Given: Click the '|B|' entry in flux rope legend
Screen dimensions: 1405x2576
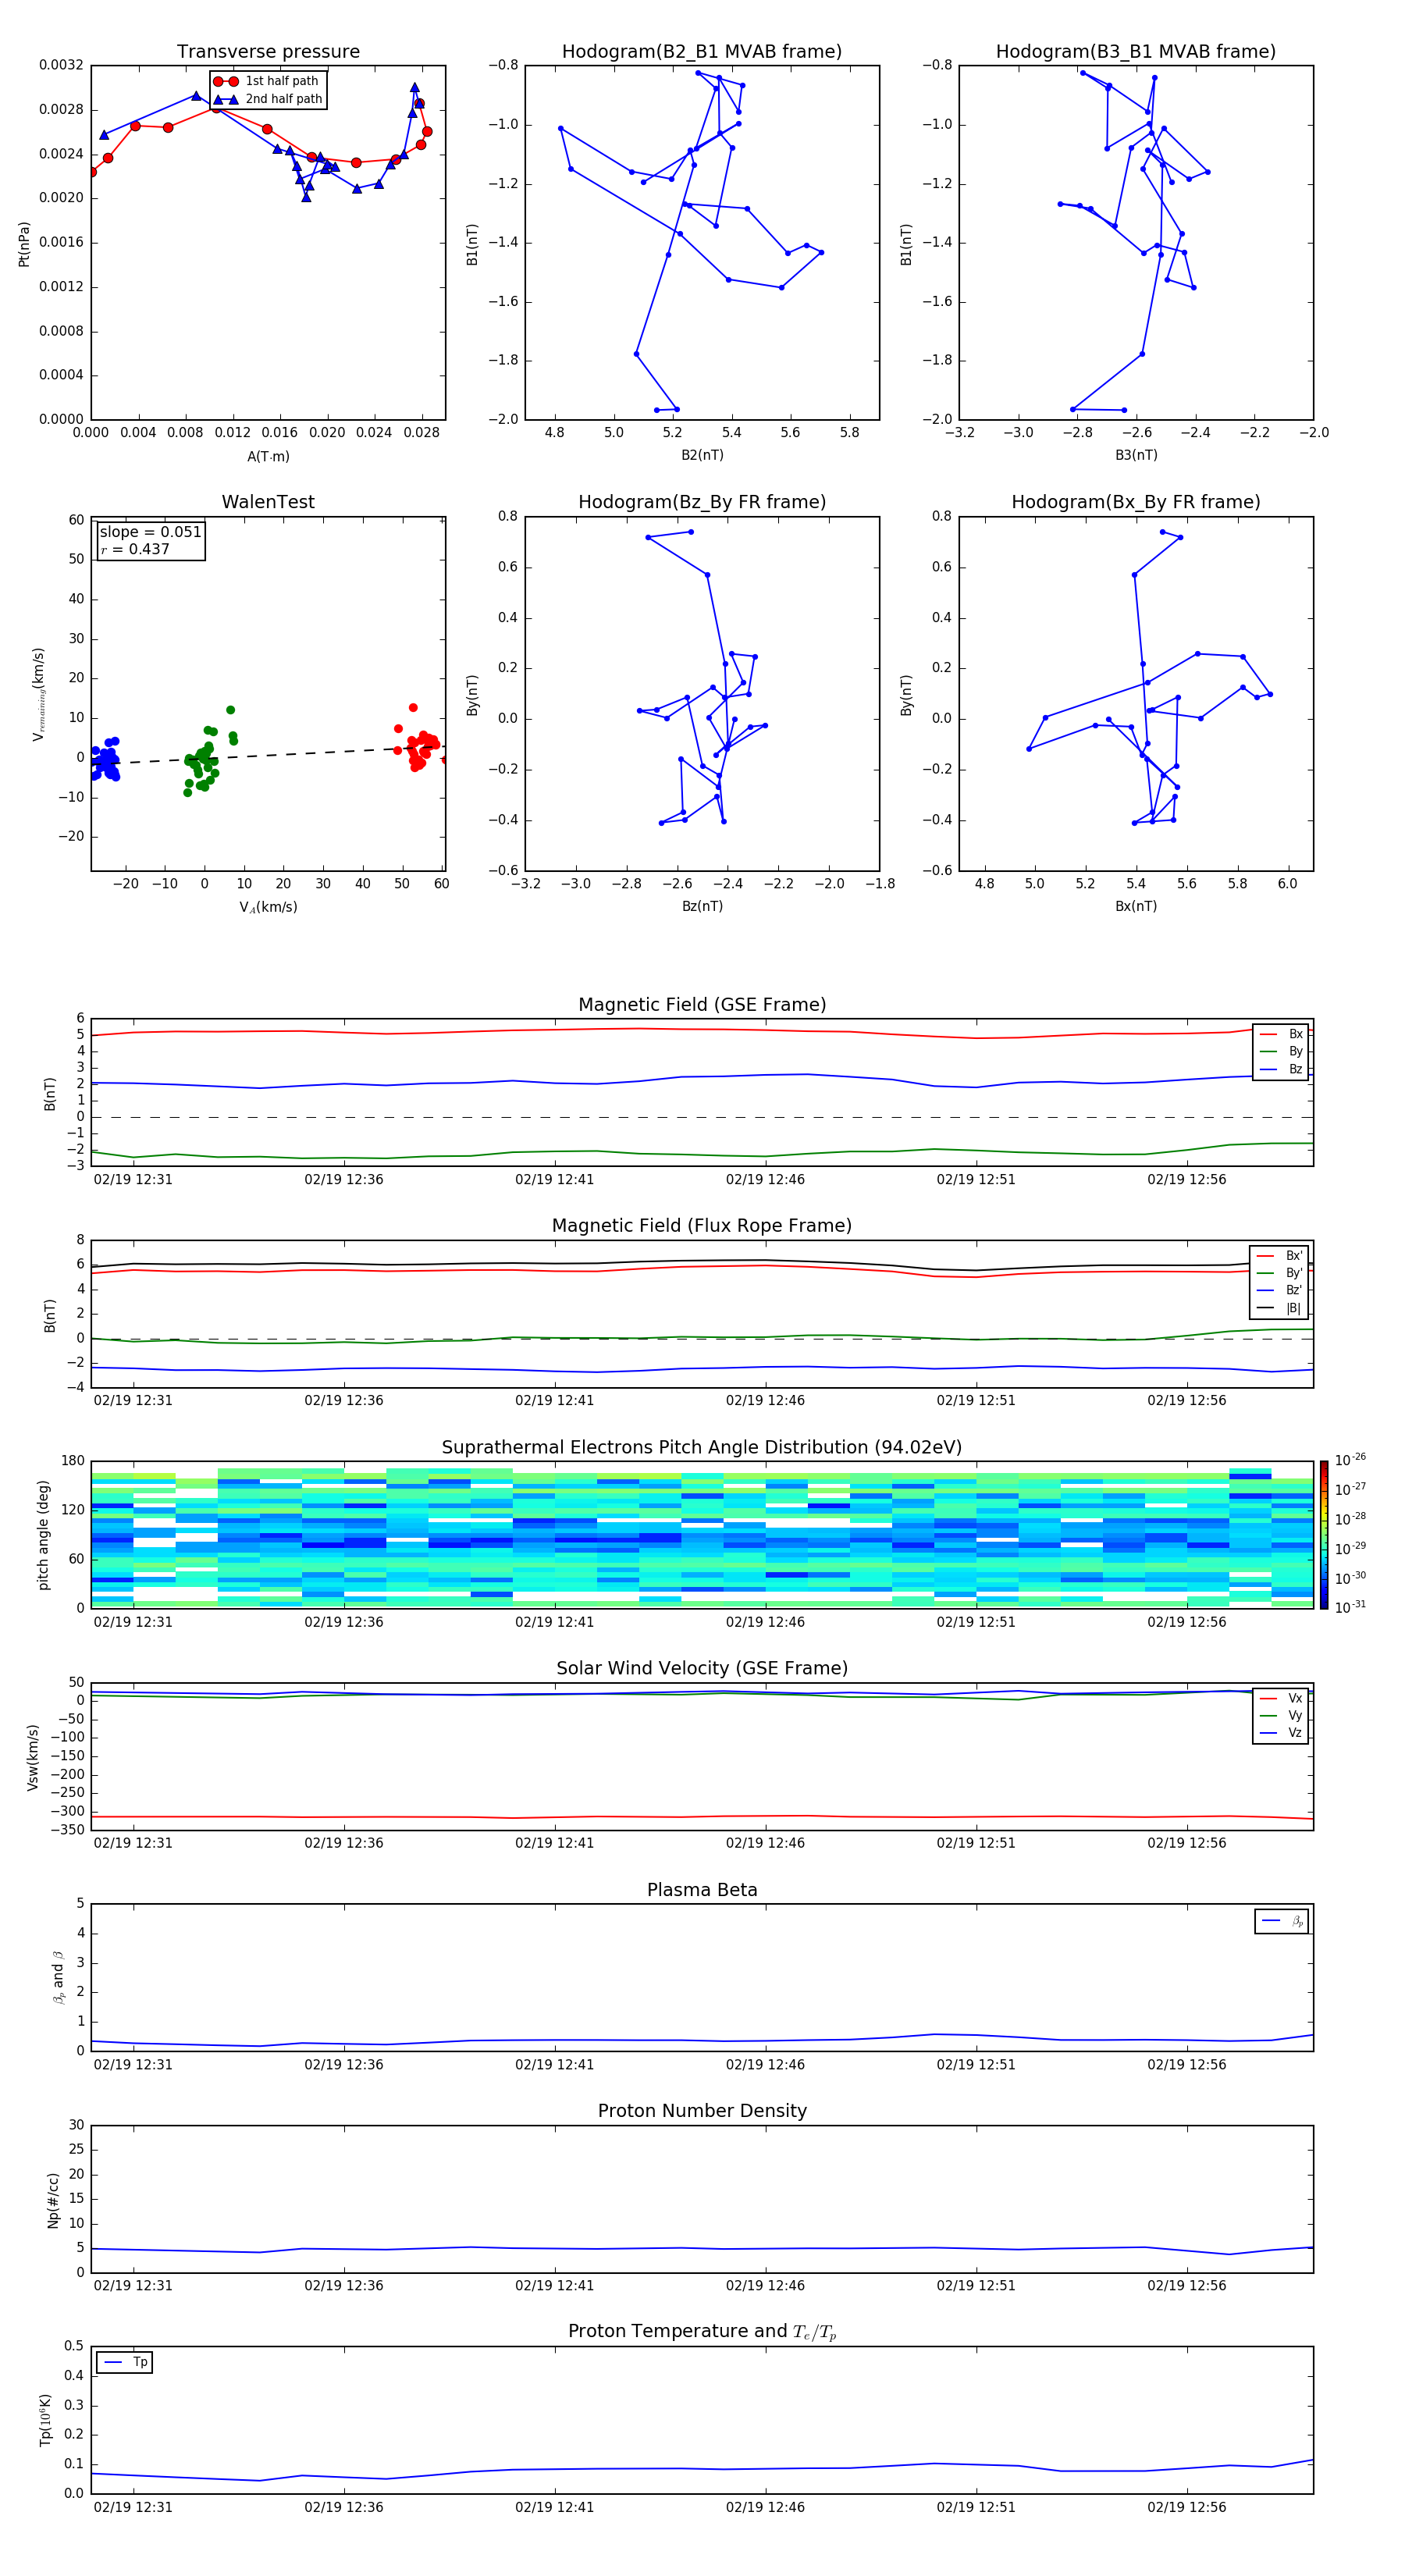Looking at the screenshot, I should (x=1280, y=1308).
